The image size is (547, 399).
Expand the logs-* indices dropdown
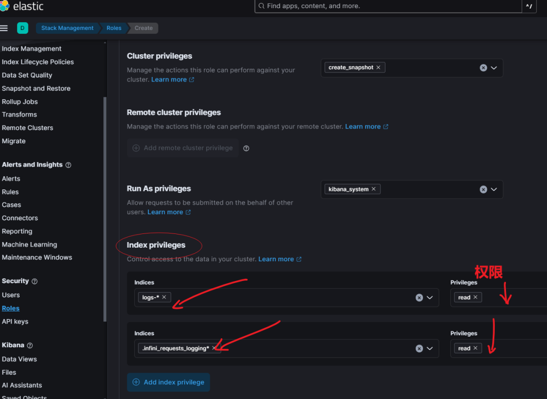(430, 298)
